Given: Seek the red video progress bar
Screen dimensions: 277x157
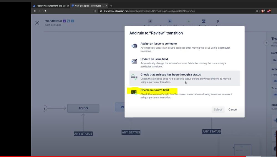Looking at the screenshot, I should point(123,156).
